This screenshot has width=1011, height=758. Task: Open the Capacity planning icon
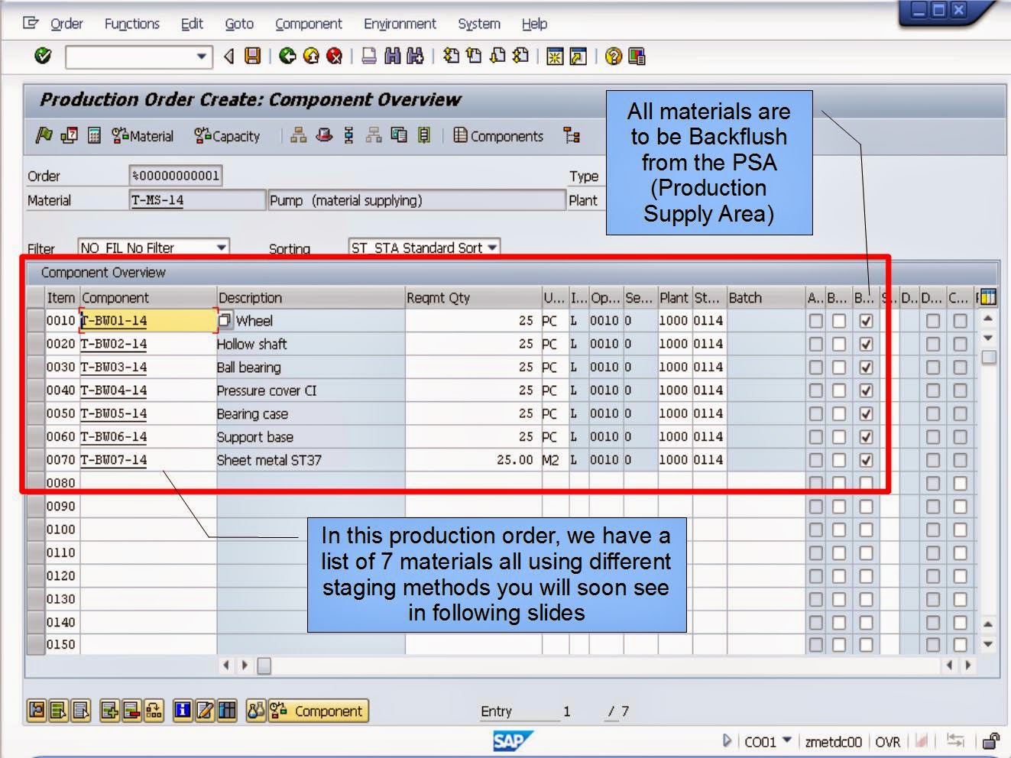[x=226, y=136]
